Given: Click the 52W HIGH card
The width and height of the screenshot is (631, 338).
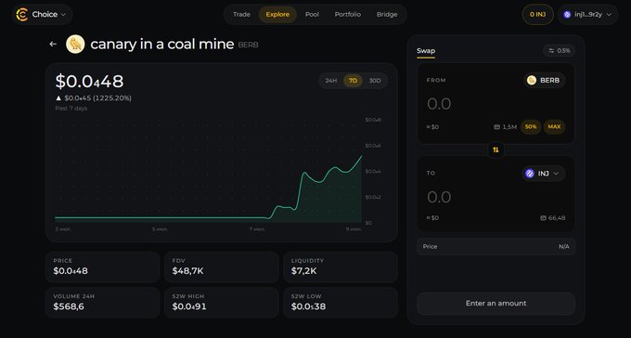Looking at the screenshot, I should point(222,303).
